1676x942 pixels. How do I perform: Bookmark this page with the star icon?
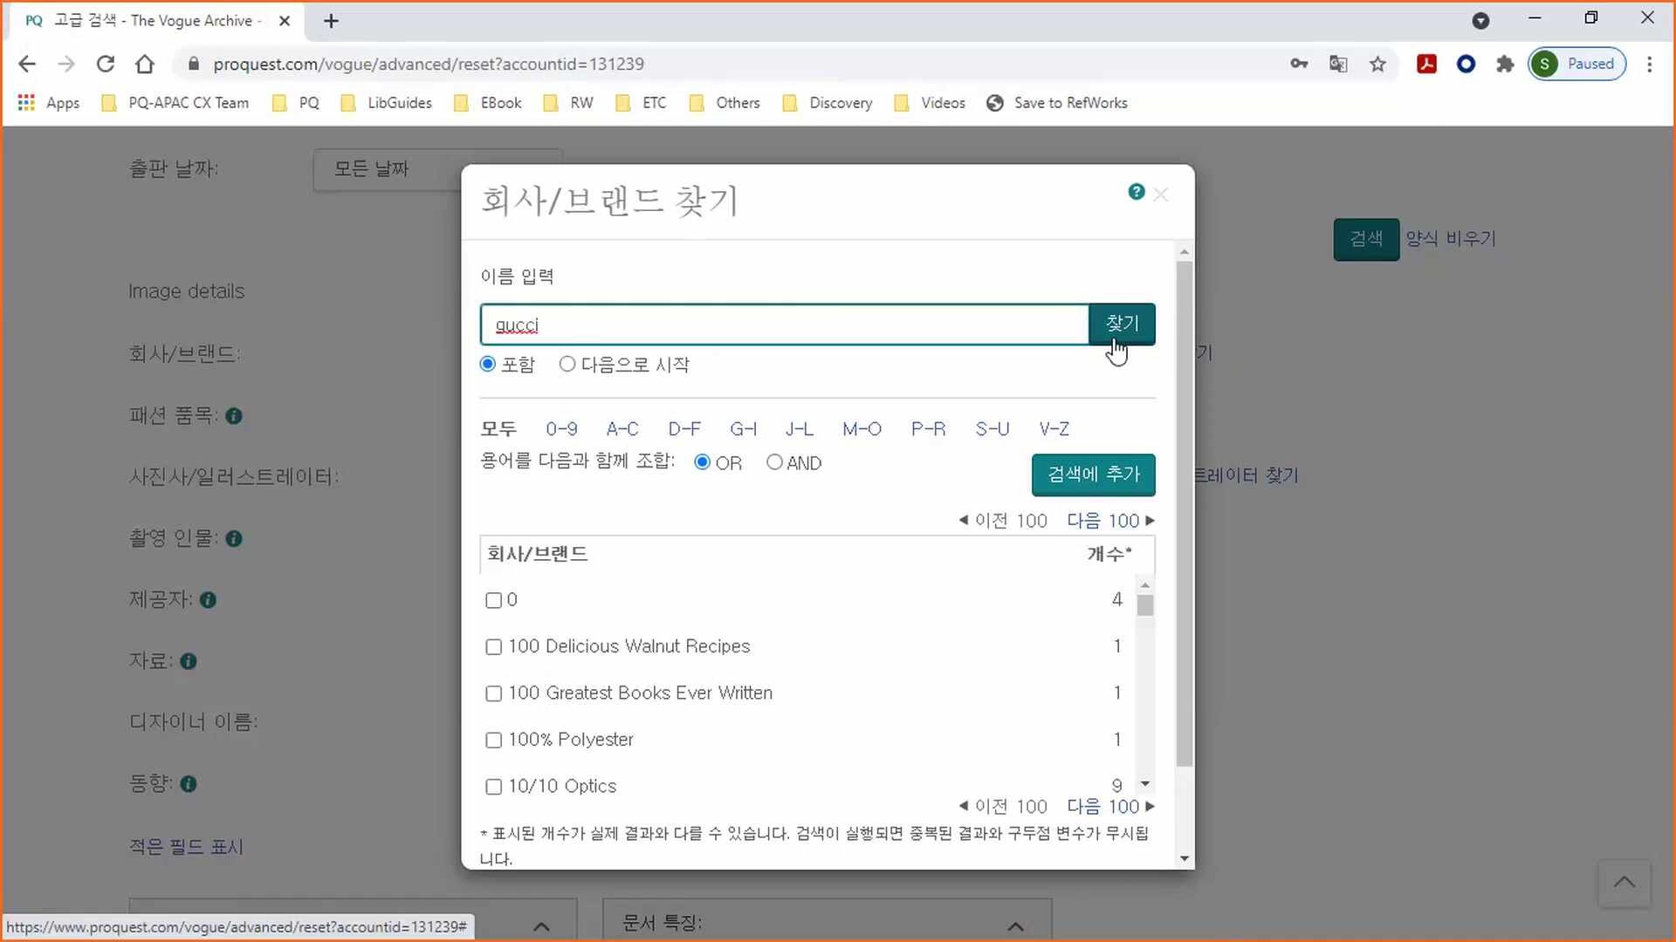point(1377,64)
